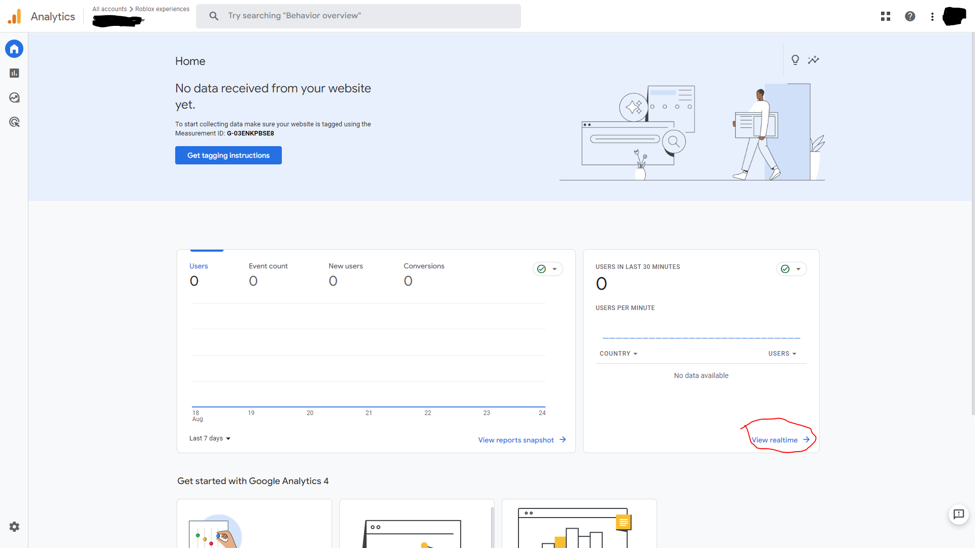This screenshot has width=975, height=548.
Task: Expand data quality dropdown on Users card
Action: [x=548, y=269]
